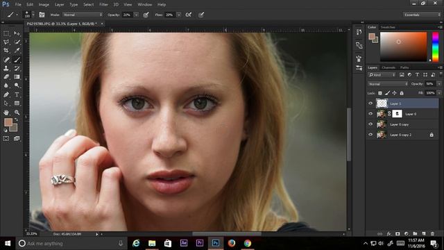Select the Crop tool
Image resolution: width=444 pixels, height=250 pixels.
tap(6, 51)
